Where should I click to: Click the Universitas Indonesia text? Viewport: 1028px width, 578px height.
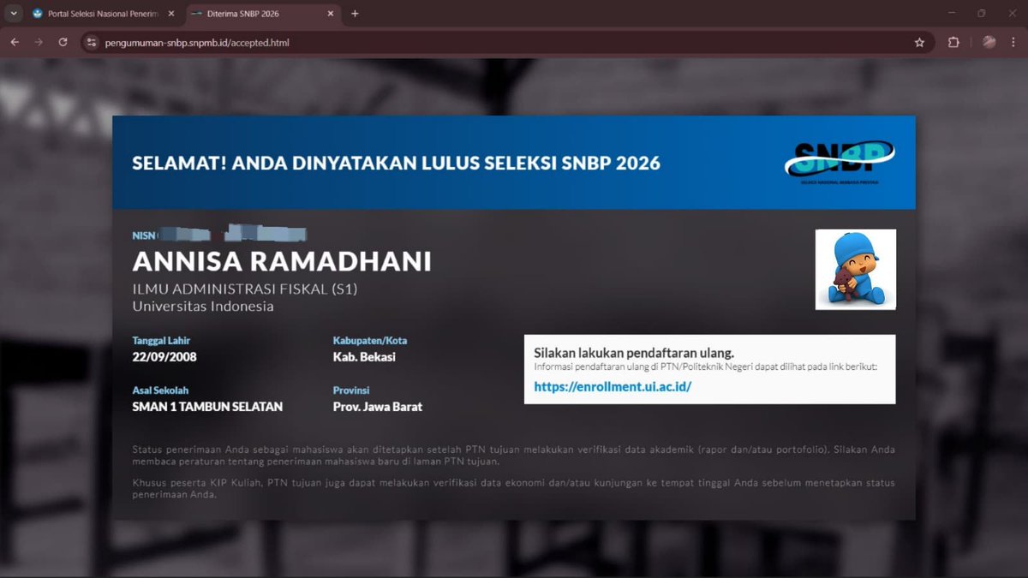click(x=203, y=306)
